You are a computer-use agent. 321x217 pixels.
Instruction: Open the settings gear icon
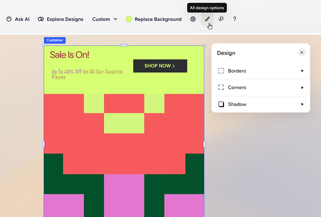point(193,19)
